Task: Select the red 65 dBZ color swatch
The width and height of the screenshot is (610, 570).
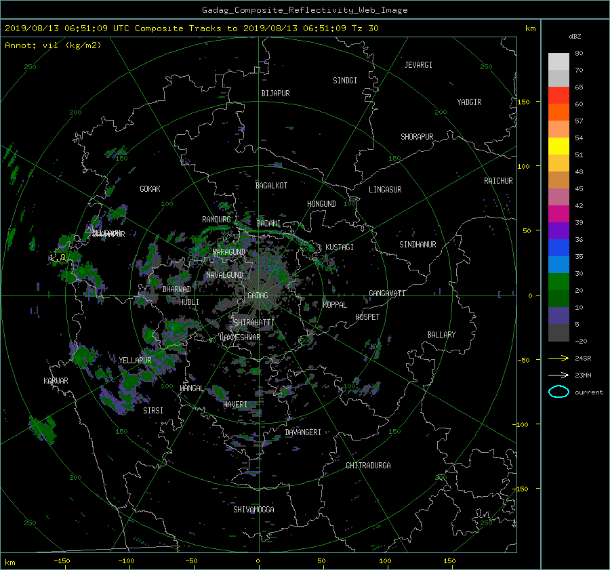Action: pyautogui.click(x=558, y=96)
